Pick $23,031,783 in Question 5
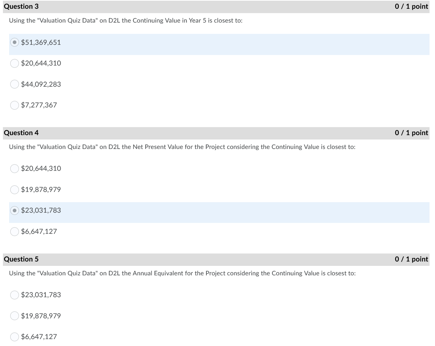Screen dimensions: 435x346 [x=15, y=295]
